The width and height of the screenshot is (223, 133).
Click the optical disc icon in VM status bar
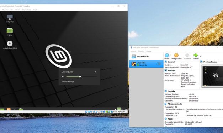point(89,112)
